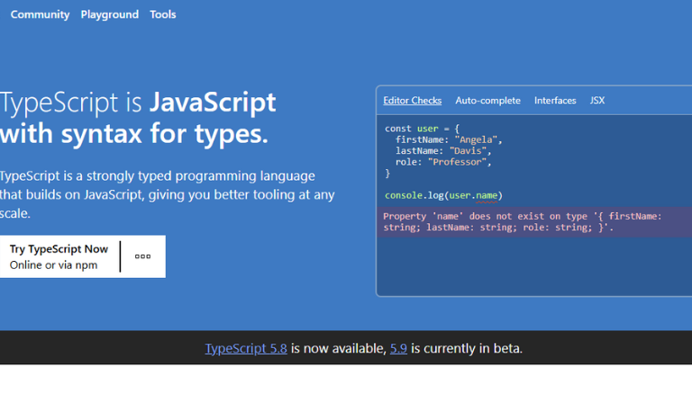Viewport: 692px width, 403px height.
Task: Click the 'is currently in beta.' banner text
Action: [x=467, y=348]
